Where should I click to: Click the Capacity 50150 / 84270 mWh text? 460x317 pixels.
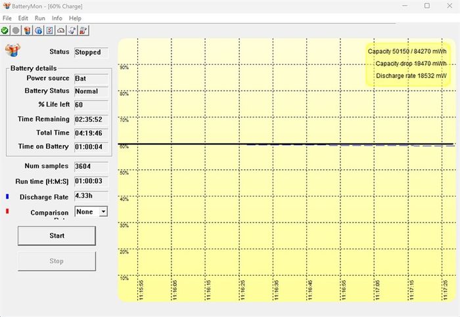pyautogui.click(x=407, y=51)
